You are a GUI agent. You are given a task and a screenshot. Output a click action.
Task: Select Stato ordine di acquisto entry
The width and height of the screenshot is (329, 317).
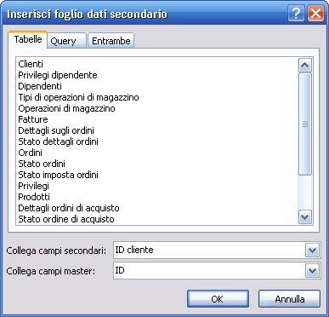pyautogui.click(x=66, y=219)
